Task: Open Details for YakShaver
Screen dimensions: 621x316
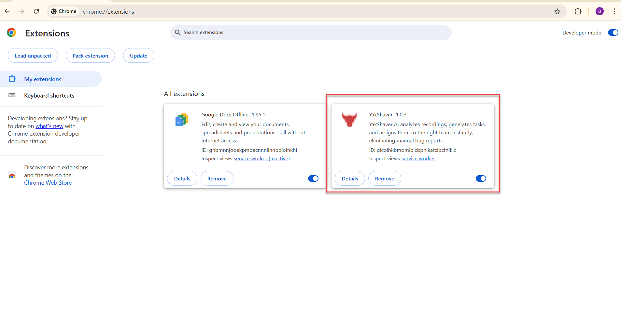Action: (350, 178)
